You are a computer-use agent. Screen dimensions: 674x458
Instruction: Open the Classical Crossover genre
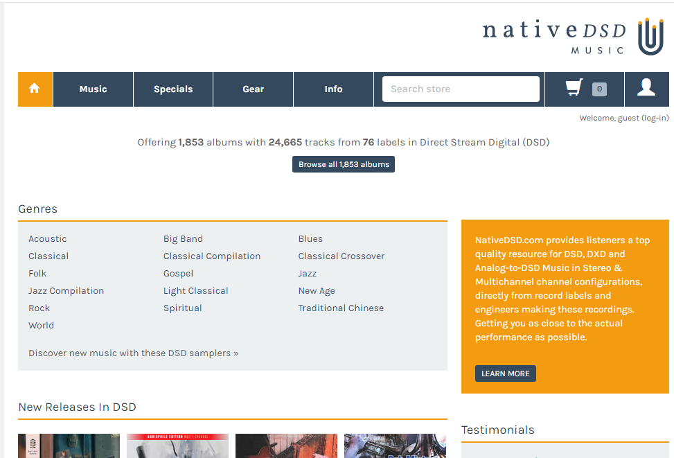tap(342, 256)
